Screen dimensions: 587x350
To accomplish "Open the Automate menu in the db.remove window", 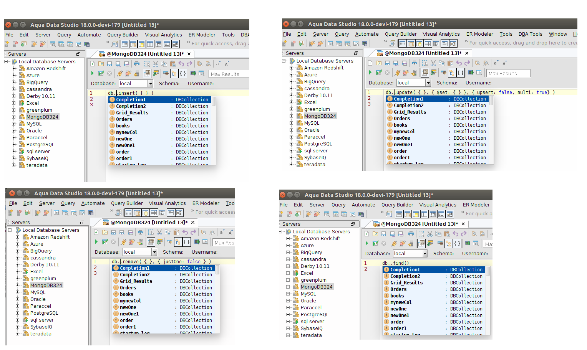I will 93,203.
